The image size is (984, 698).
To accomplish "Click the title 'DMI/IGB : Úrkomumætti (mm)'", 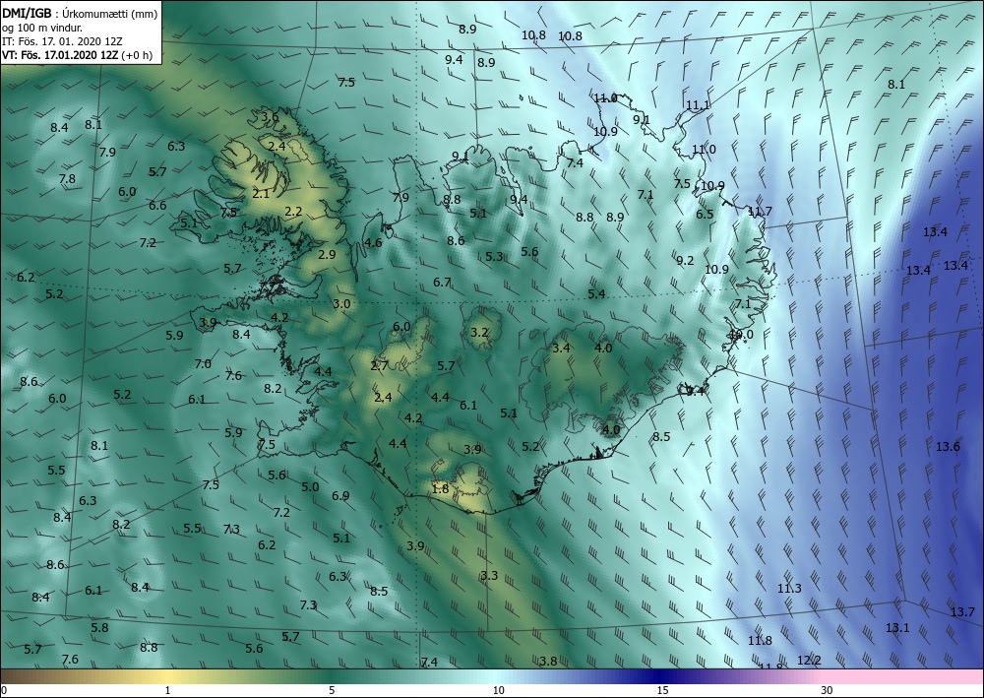I will pos(79,13).
